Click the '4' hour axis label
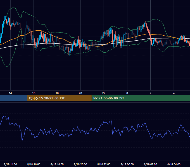 [x=174, y=93]
